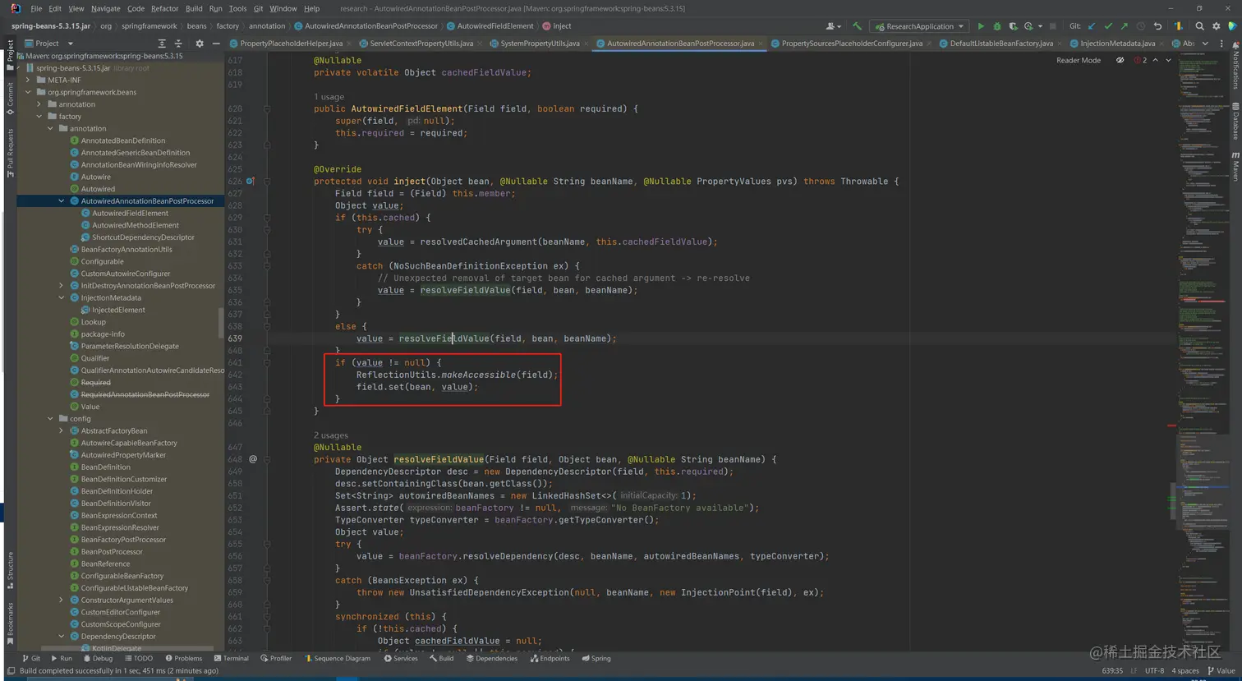
Task: Open the user account dropdown in toolbar
Action: tap(833, 26)
